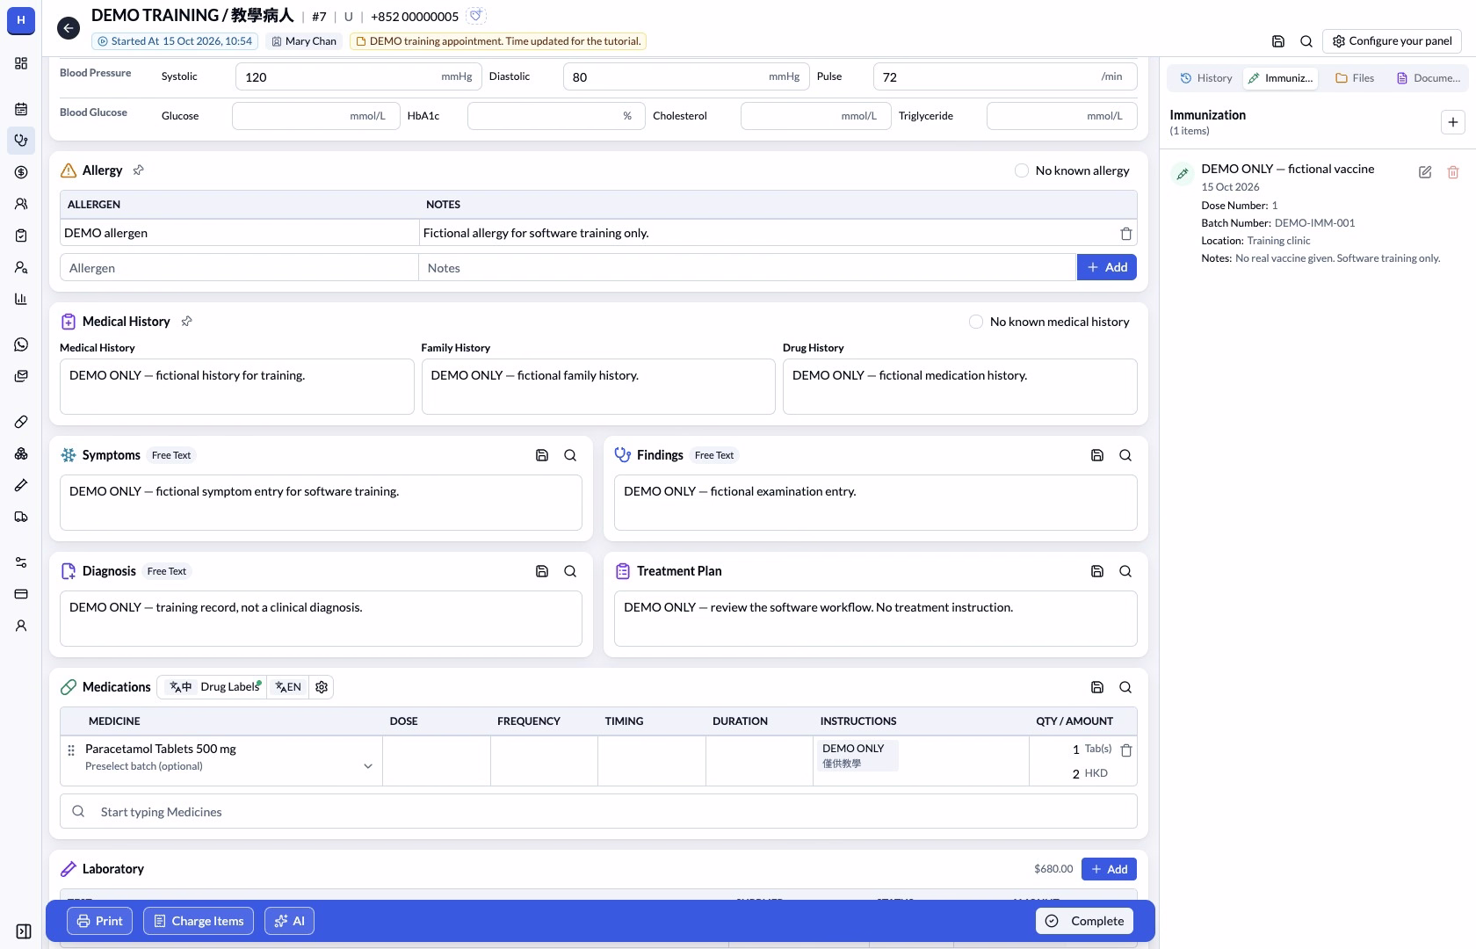Viewport: 1476px width, 949px height.
Task: Edit the fictional vaccine immunization entry
Action: click(x=1425, y=172)
